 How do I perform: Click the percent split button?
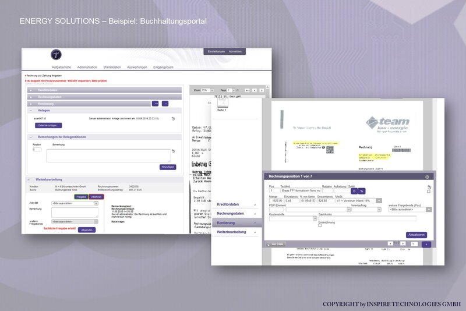point(362,191)
